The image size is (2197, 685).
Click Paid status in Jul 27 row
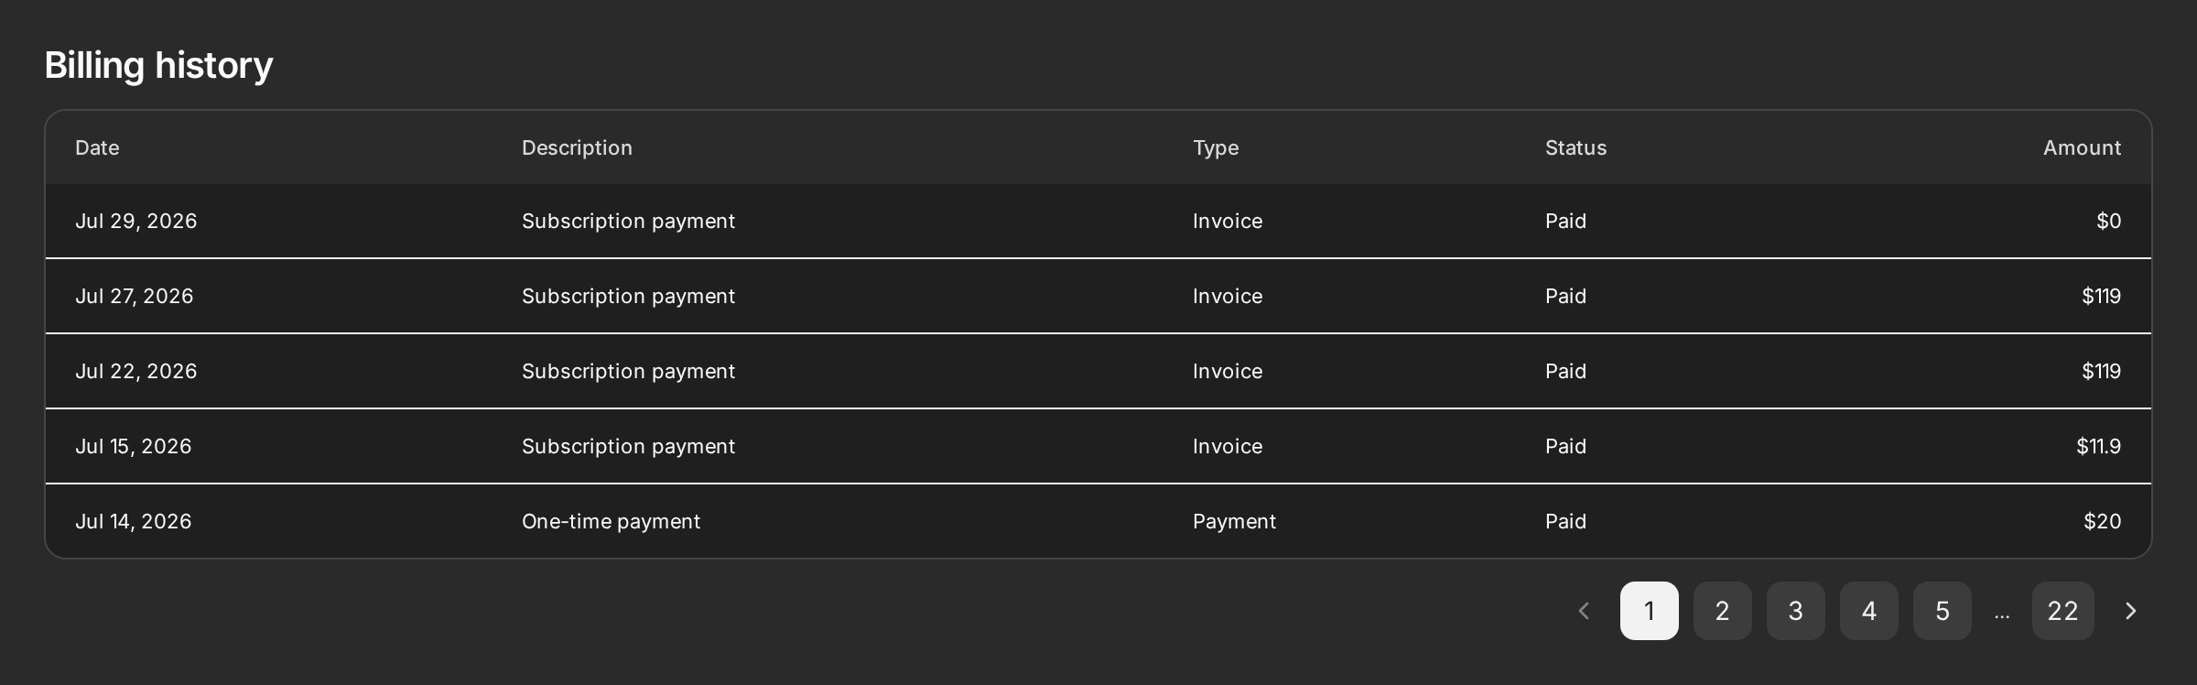click(x=1565, y=297)
